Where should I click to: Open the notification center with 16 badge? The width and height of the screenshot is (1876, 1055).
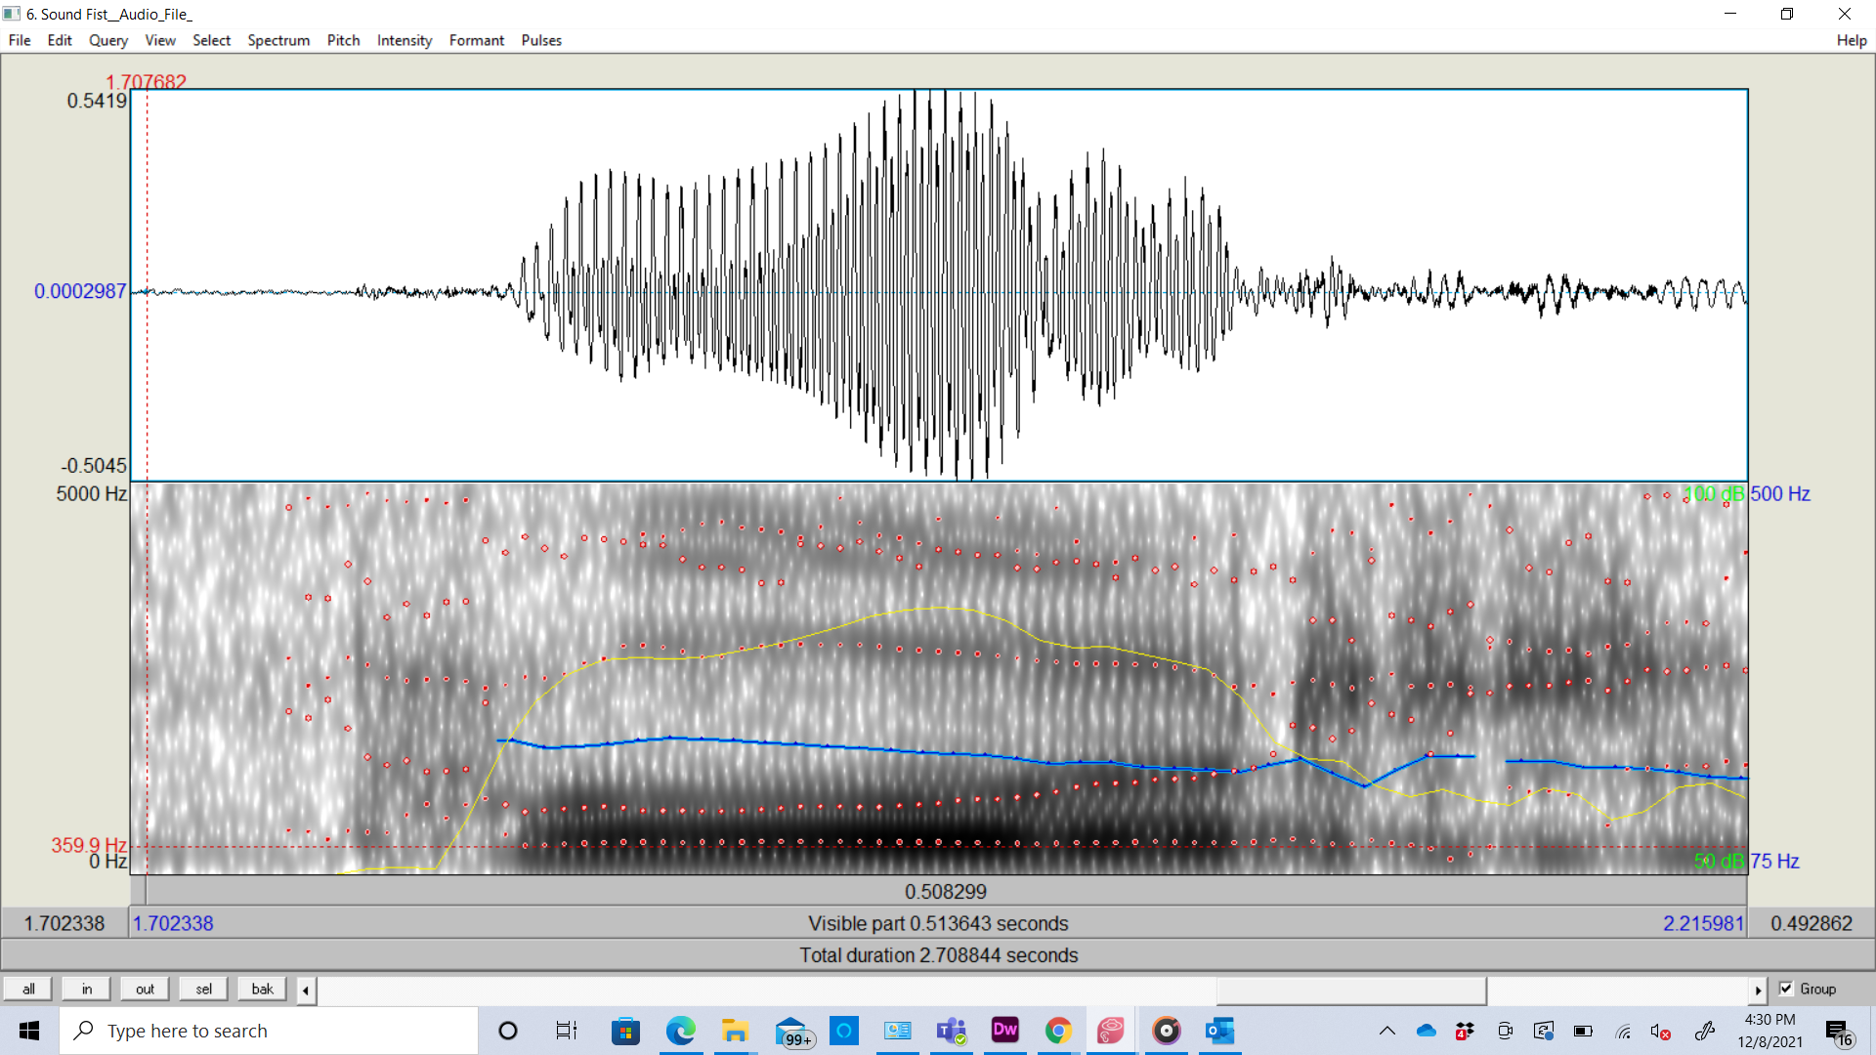click(x=1838, y=1033)
